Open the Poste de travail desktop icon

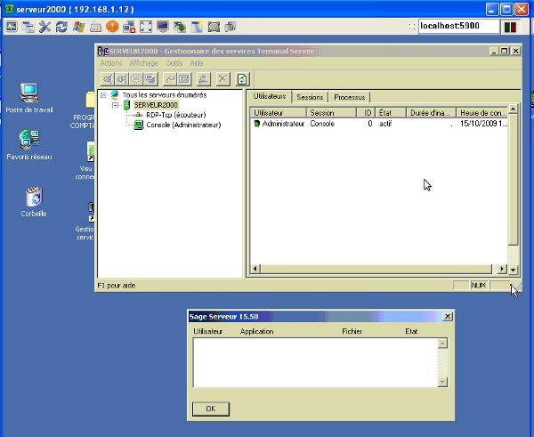(x=28, y=93)
